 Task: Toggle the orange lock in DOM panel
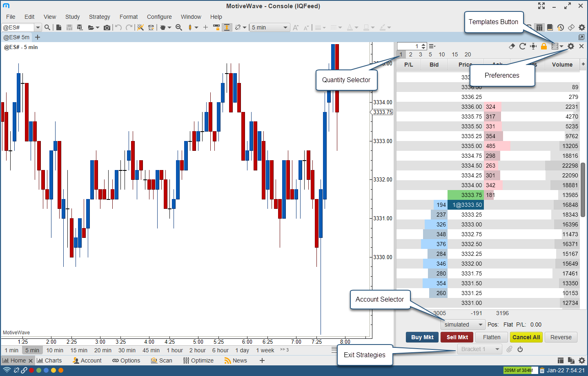click(x=544, y=46)
